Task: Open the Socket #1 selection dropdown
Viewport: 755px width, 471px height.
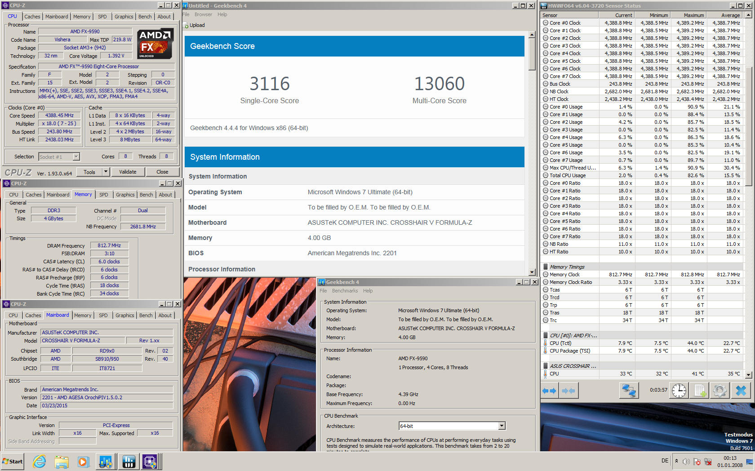Action: pyautogui.click(x=76, y=157)
